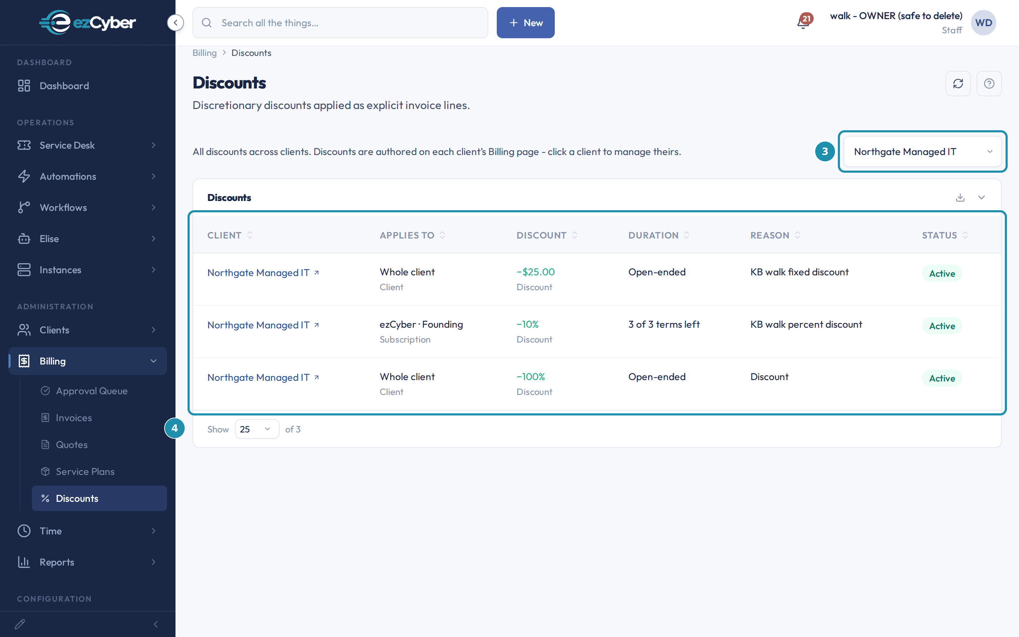Open the Show 25 rows dropdown
This screenshot has width=1019, height=637.
point(257,429)
